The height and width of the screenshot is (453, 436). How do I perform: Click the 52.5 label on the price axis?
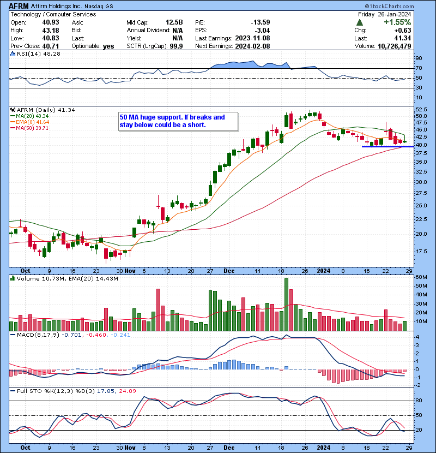pyautogui.click(x=421, y=110)
